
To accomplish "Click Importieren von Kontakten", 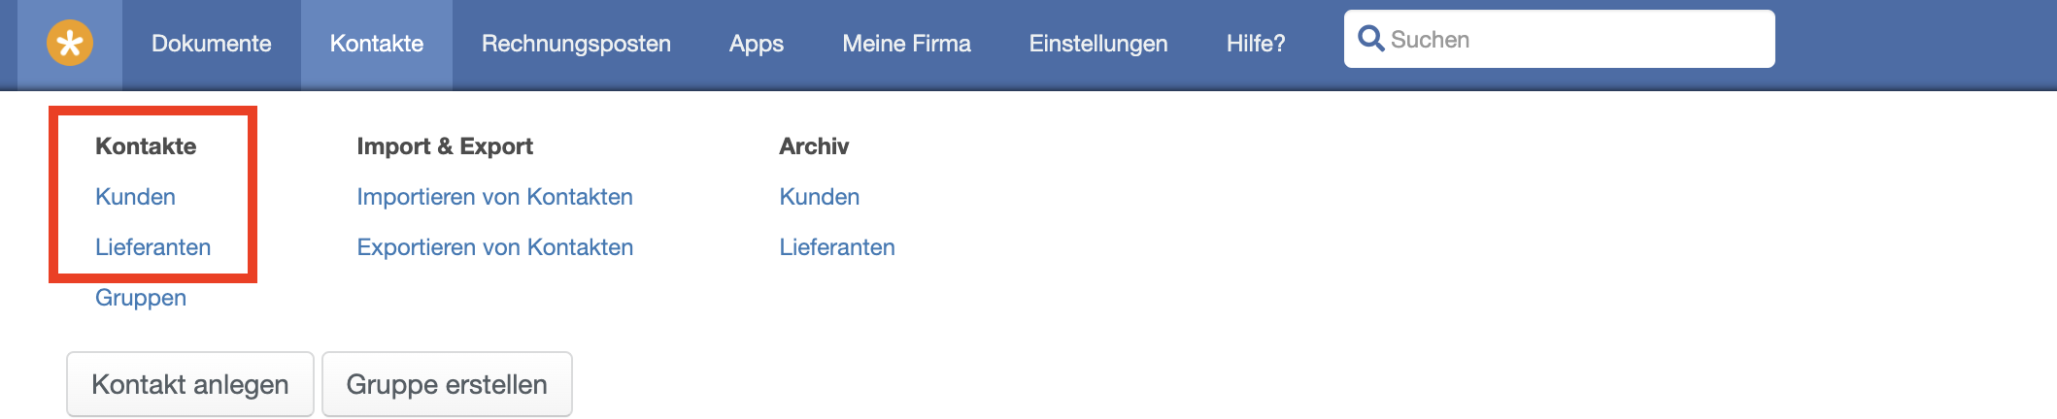I will point(494,197).
